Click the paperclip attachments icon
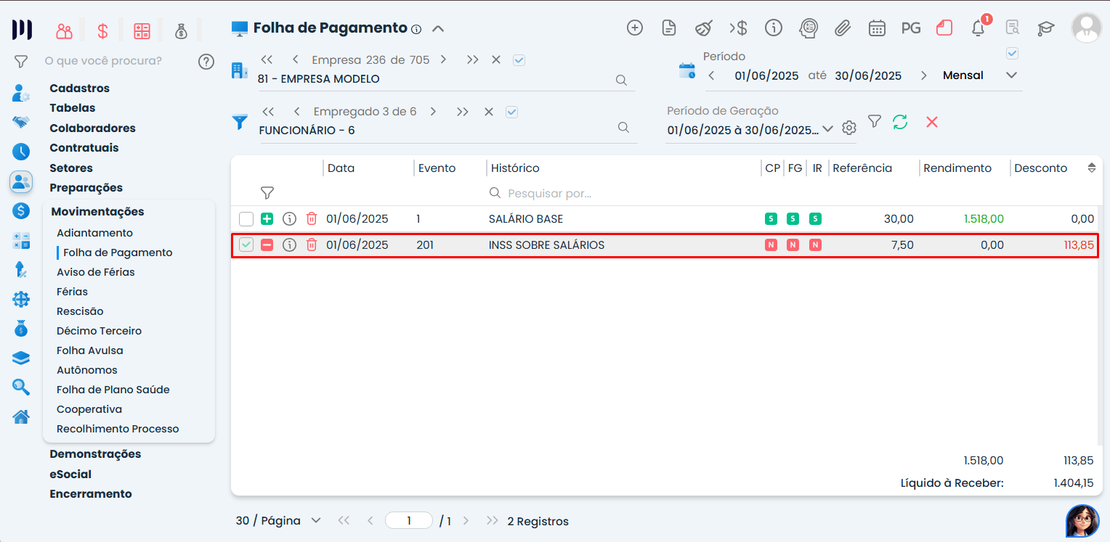This screenshot has width=1110, height=542. point(842,28)
